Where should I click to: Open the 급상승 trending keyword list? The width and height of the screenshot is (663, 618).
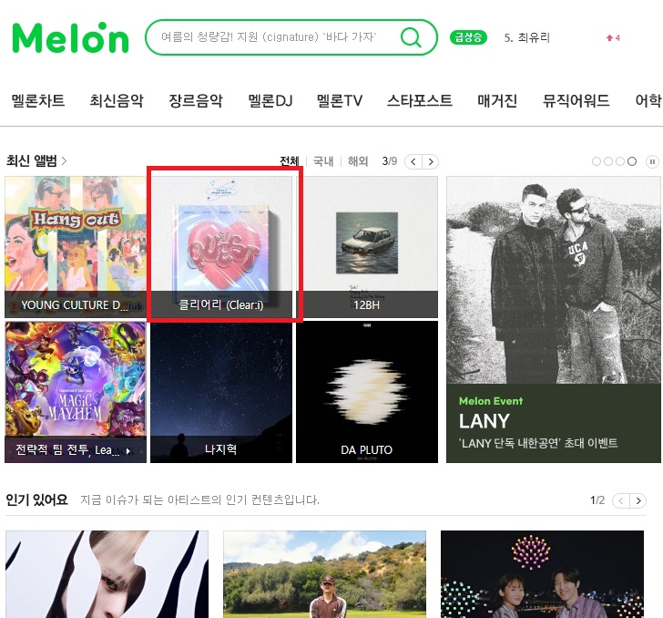pos(468,37)
